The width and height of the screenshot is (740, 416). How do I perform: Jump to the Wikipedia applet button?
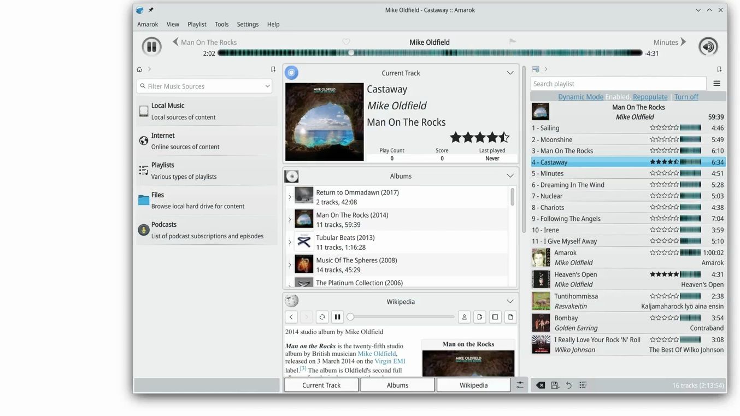coord(473,385)
